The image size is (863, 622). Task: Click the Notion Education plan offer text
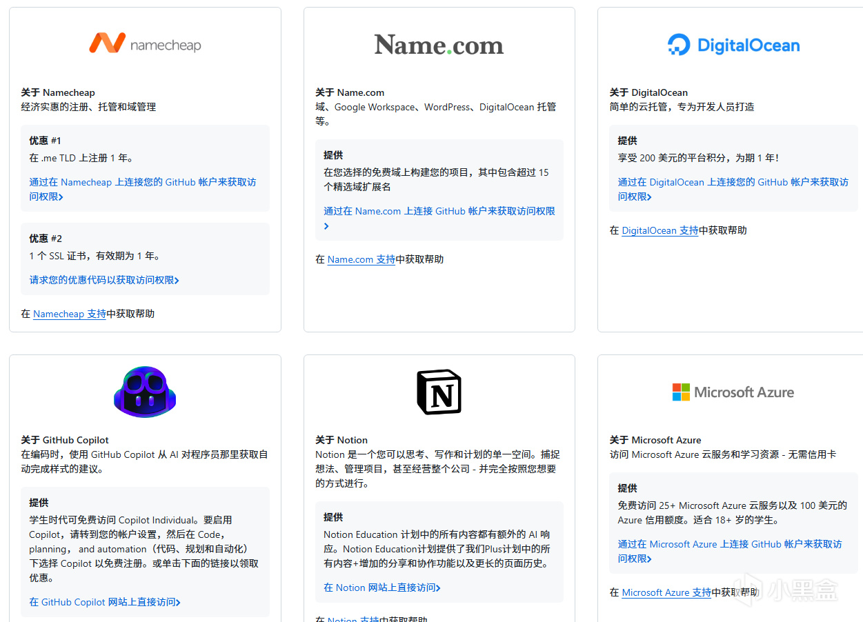(x=437, y=549)
